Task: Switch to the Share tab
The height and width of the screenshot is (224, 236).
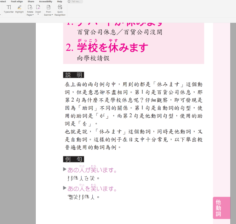Action: point(31,1)
